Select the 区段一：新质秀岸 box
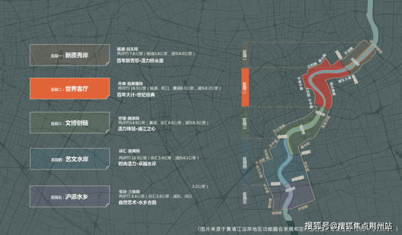402x235 pixels. 70,55
